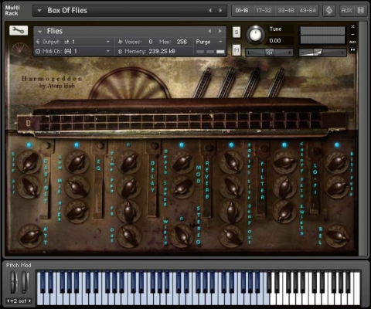The height and width of the screenshot is (309, 371).
Task: Toggle the Cabinet effect blue LED
Action: 29,145
